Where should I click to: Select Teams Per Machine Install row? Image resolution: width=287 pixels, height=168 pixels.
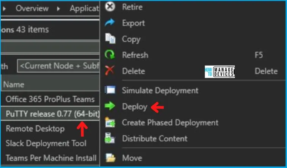pyautogui.click(x=50, y=158)
